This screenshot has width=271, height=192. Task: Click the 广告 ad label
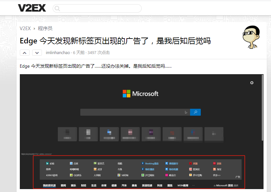click(x=238, y=177)
